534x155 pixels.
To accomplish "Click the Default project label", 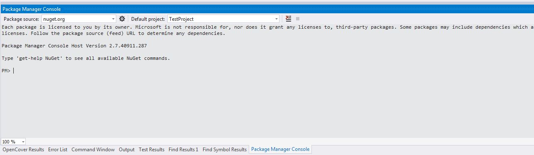I will click(148, 19).
